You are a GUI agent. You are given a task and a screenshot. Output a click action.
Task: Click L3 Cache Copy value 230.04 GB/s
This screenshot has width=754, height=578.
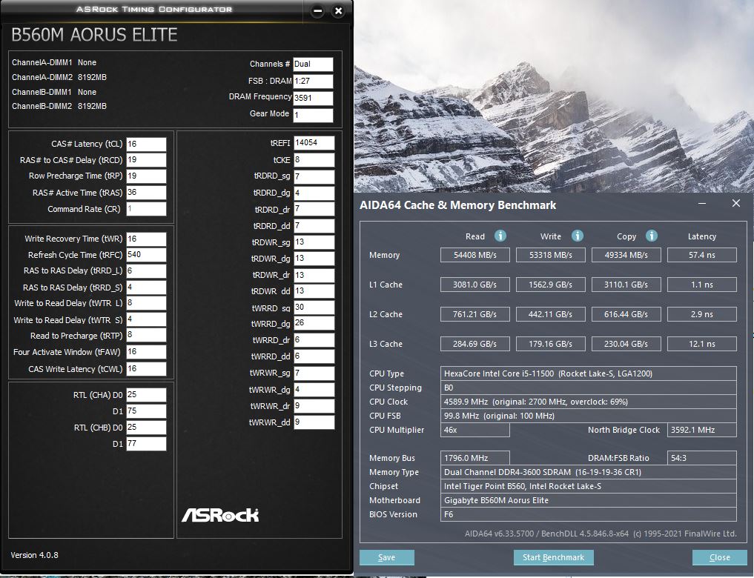coord(626,344)
